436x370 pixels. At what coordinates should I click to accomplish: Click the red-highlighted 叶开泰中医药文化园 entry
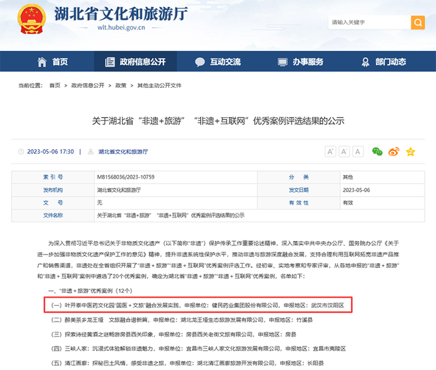coord(199,303)
